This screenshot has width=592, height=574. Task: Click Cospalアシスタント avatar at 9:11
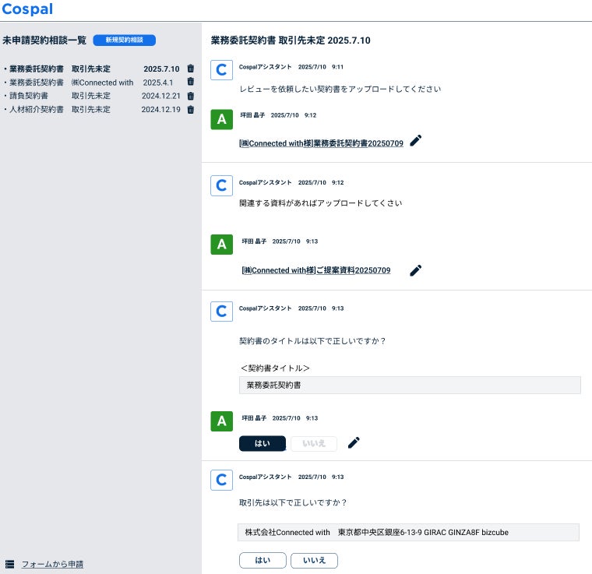tap(221, 70)
